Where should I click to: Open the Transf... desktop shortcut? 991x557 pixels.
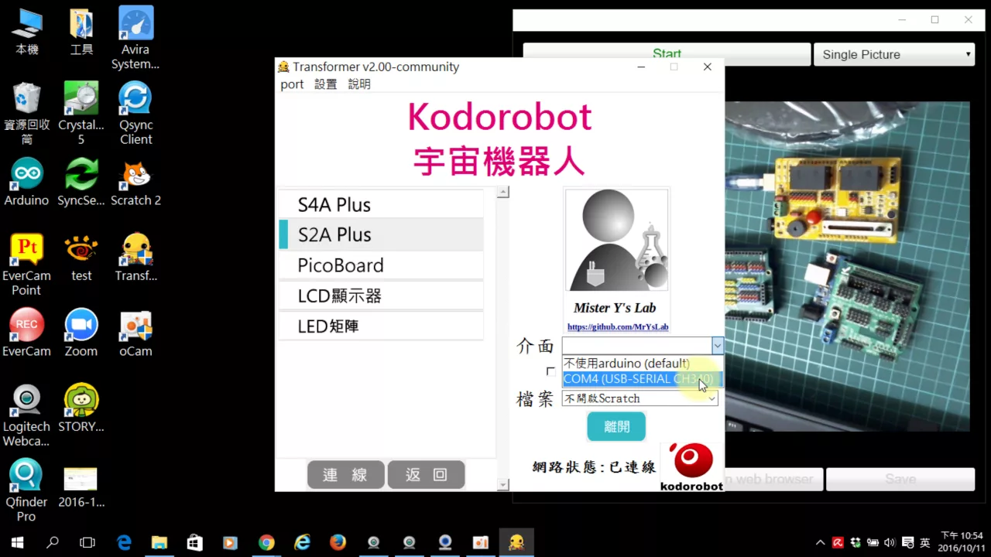135,258
